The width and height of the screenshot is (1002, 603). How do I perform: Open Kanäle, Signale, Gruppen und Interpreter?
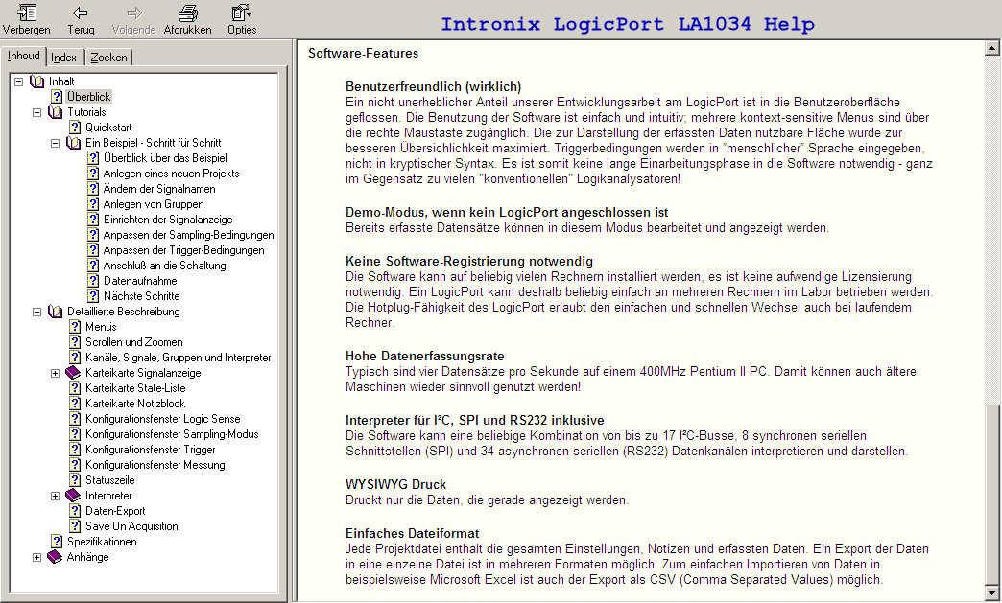pos(179,358)
